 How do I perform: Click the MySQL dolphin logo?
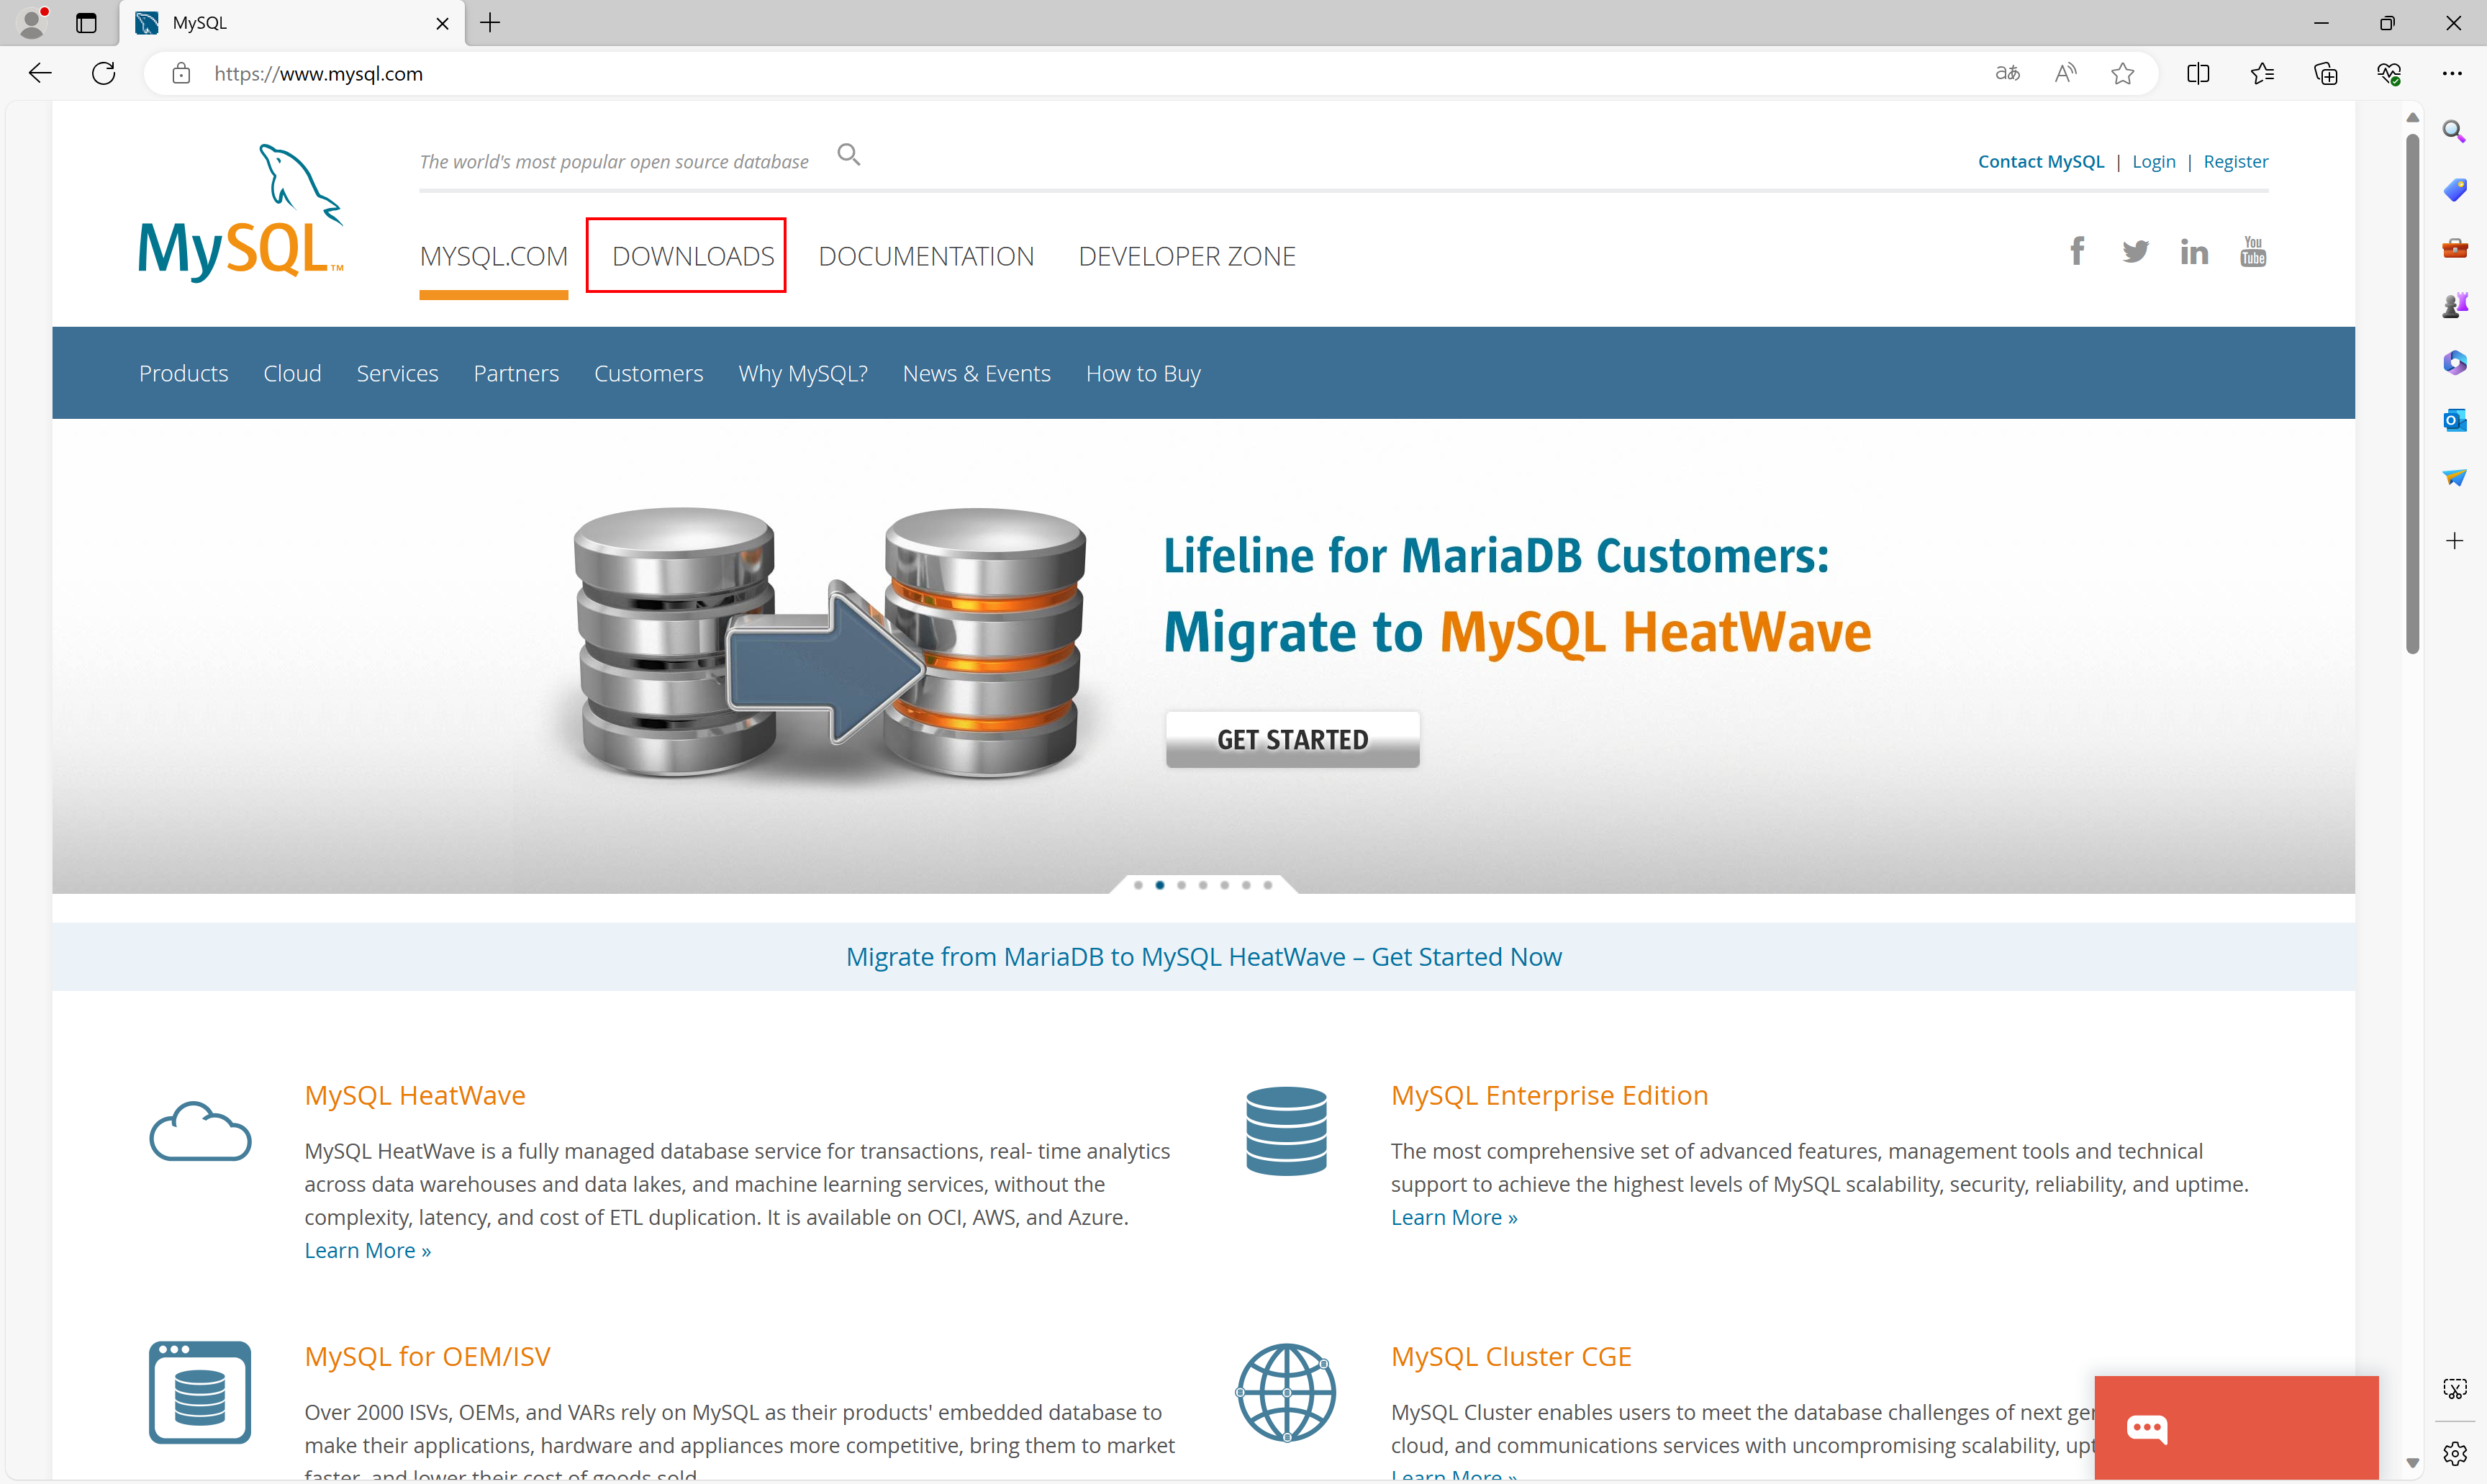241,213
